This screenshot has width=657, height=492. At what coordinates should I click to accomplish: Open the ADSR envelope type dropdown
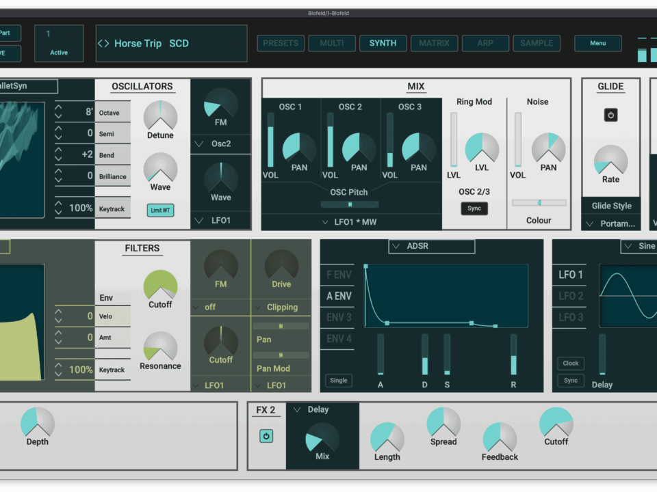click(x=433, y=246)
